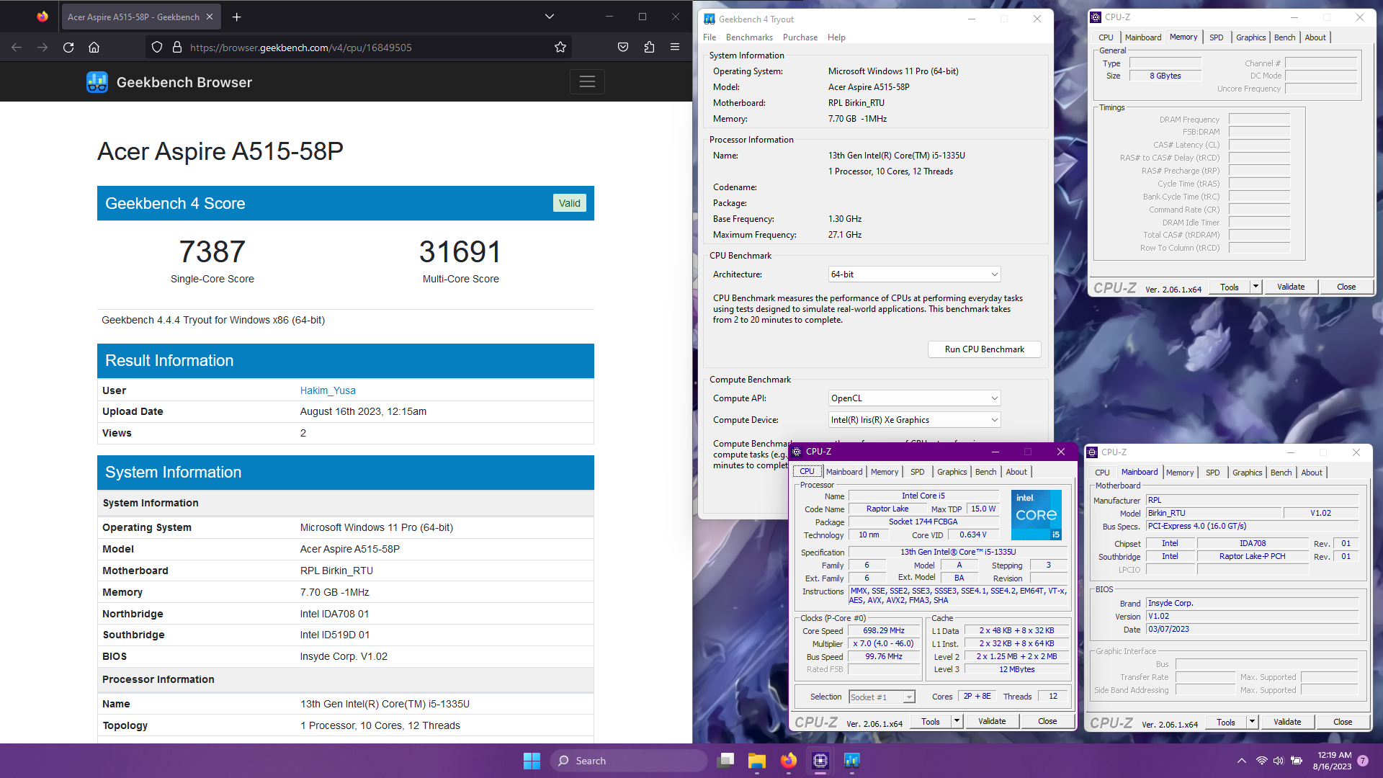Screen dimensions: 1383x778
Task: Click the Intel Core i5 logo badge
Action: point(1037,514)
